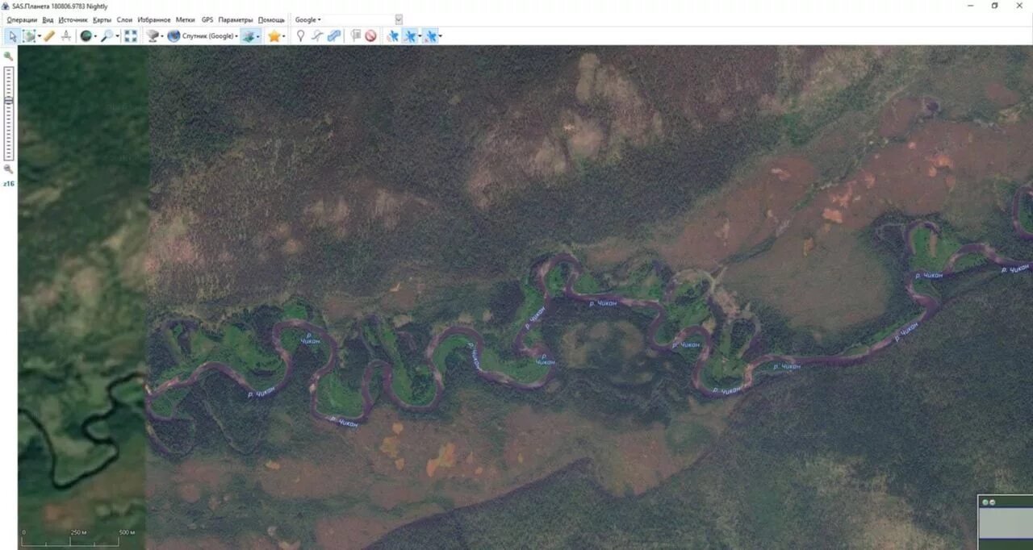Click the search field dropdown arrow button
Screen dimensions: 1033x550
[x=399, y=19]
